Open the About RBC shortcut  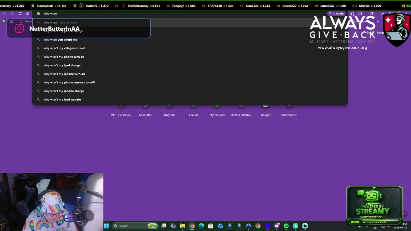(x=145, y=111)
